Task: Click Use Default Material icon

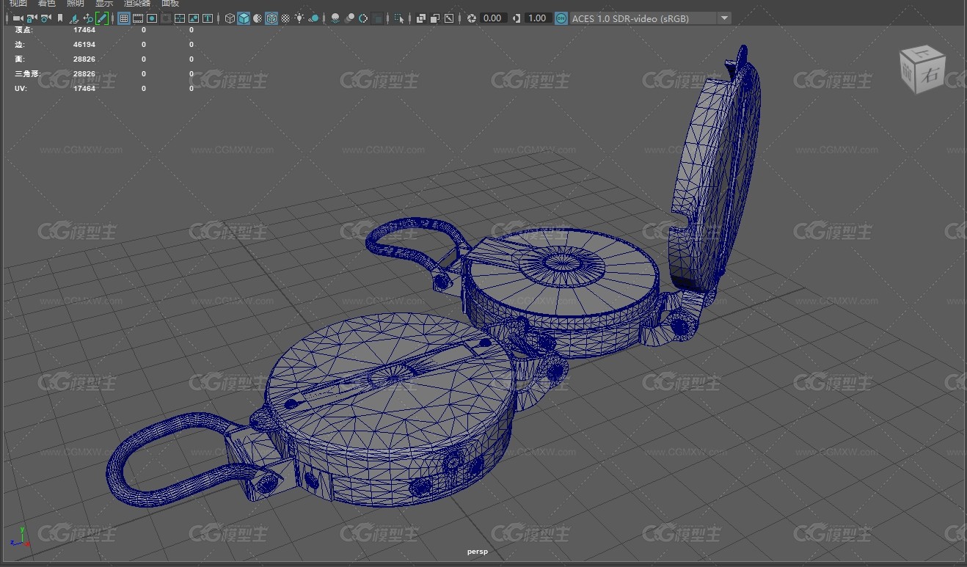Action: point(258,18)
